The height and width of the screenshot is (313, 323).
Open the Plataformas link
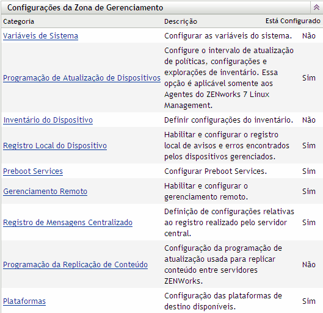tap(24, 301)
